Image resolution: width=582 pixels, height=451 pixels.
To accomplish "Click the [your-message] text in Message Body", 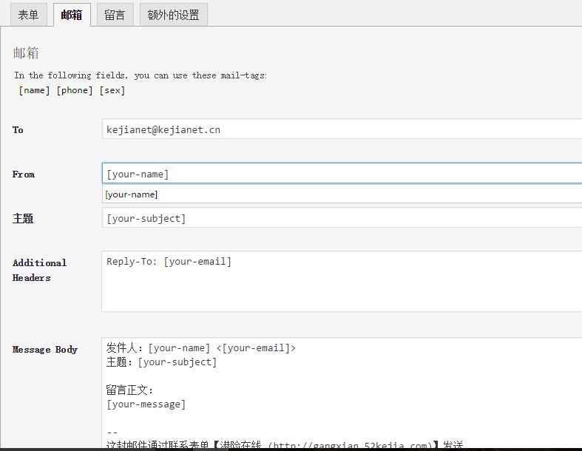I will point(146,404).
